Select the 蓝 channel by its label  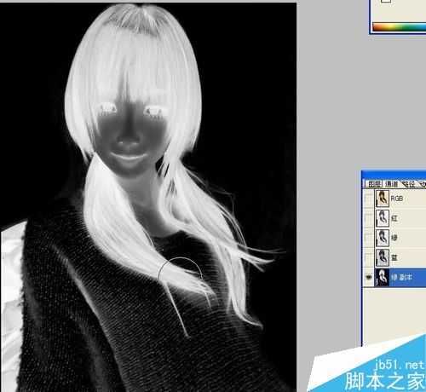point(394,257)
